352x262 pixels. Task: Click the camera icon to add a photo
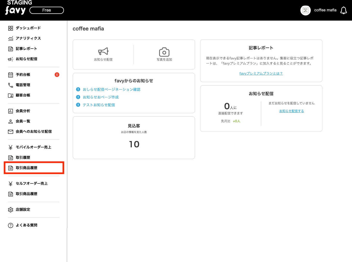[164, 52]
